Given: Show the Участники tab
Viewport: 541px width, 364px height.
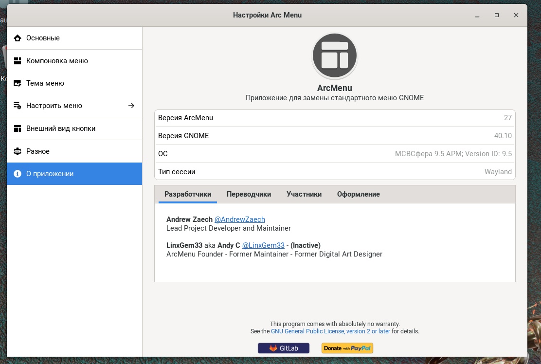Looking at the screenshot, I should click(x=304, y=194).
